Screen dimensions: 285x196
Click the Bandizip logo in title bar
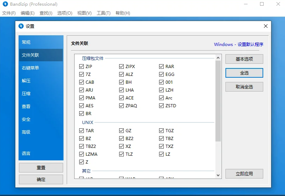click(x=5, y=4)
